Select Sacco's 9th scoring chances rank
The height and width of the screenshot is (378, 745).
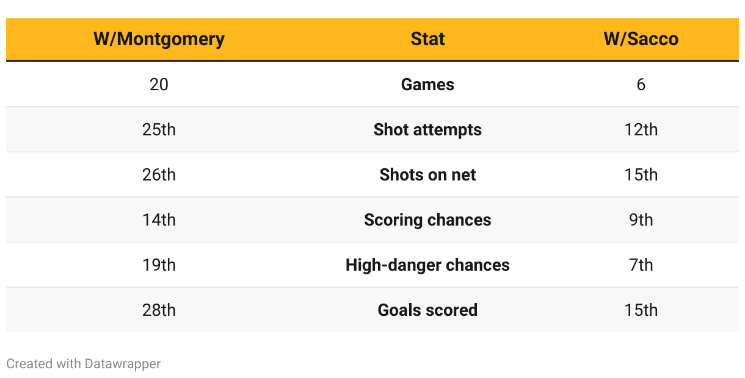641,219
